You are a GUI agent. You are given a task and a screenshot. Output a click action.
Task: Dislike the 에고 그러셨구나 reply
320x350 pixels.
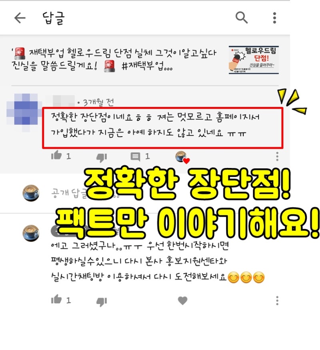(102, 302)
